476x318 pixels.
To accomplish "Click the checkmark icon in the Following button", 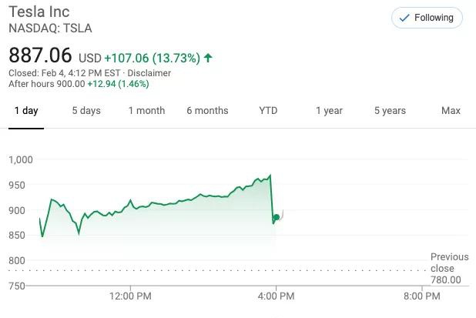I will [x=404, y=18].
